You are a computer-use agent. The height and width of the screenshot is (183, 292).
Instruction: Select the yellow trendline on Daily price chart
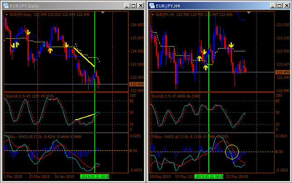(x=84, y=57)
